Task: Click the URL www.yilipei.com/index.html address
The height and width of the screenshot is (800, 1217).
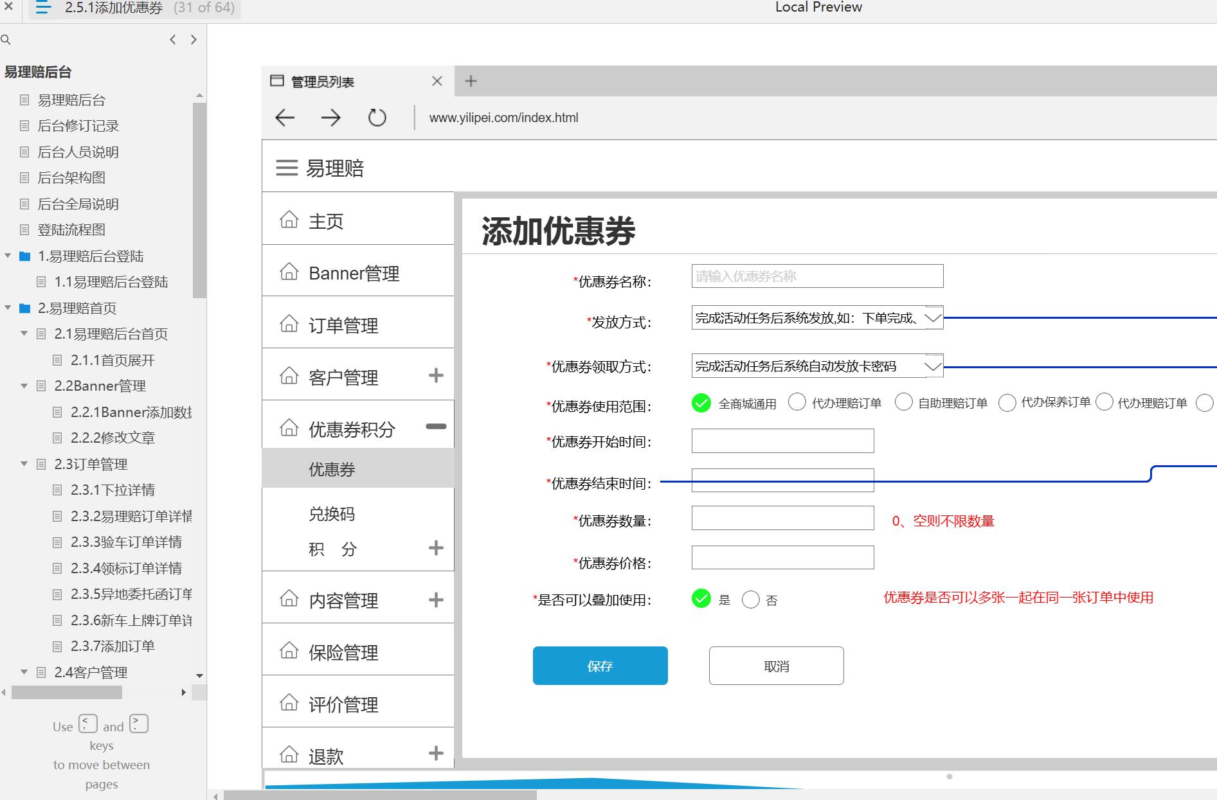Action: tap(503, 118)
